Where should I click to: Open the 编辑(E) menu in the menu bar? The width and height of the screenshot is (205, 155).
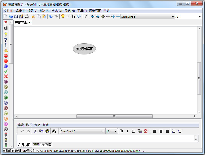(x=20, y=11)
